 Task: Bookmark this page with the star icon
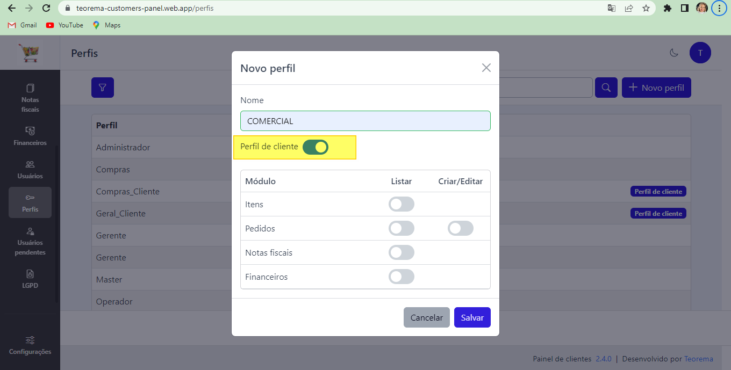[x=646, y=8]
